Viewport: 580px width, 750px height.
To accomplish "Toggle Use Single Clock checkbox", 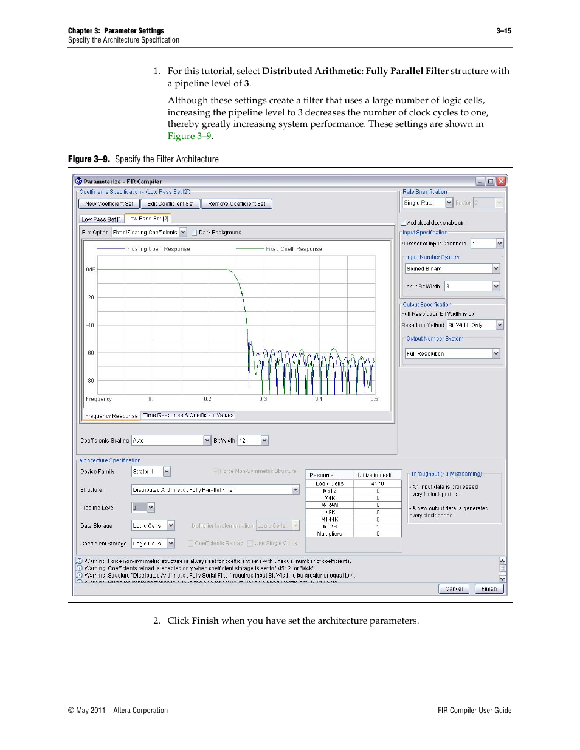I will point(250,544).
